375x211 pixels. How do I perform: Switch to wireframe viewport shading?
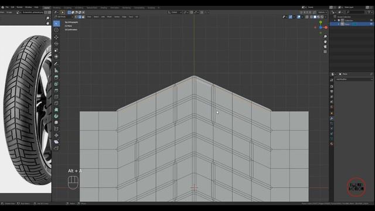(x=311, y=17)
